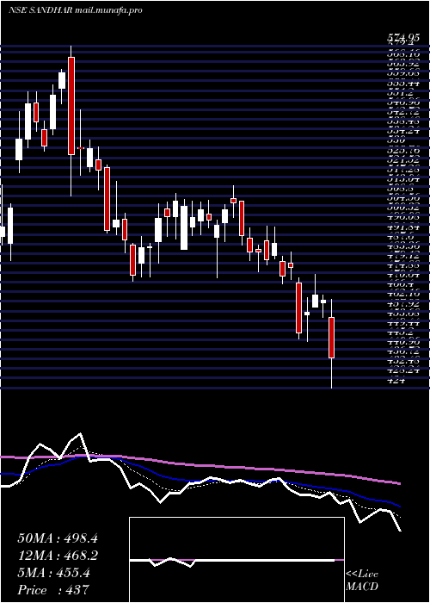The width and height of the screenshot is (430, 603).
Task: Select the 5MA : 455.4 value
Action: (53, 573)
